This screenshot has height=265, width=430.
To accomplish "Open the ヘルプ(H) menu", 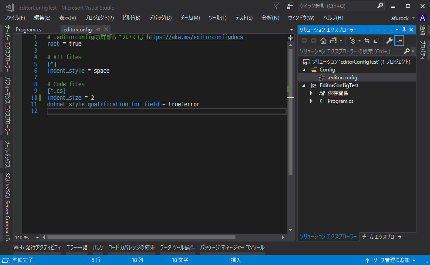I will tap(333, 18).
